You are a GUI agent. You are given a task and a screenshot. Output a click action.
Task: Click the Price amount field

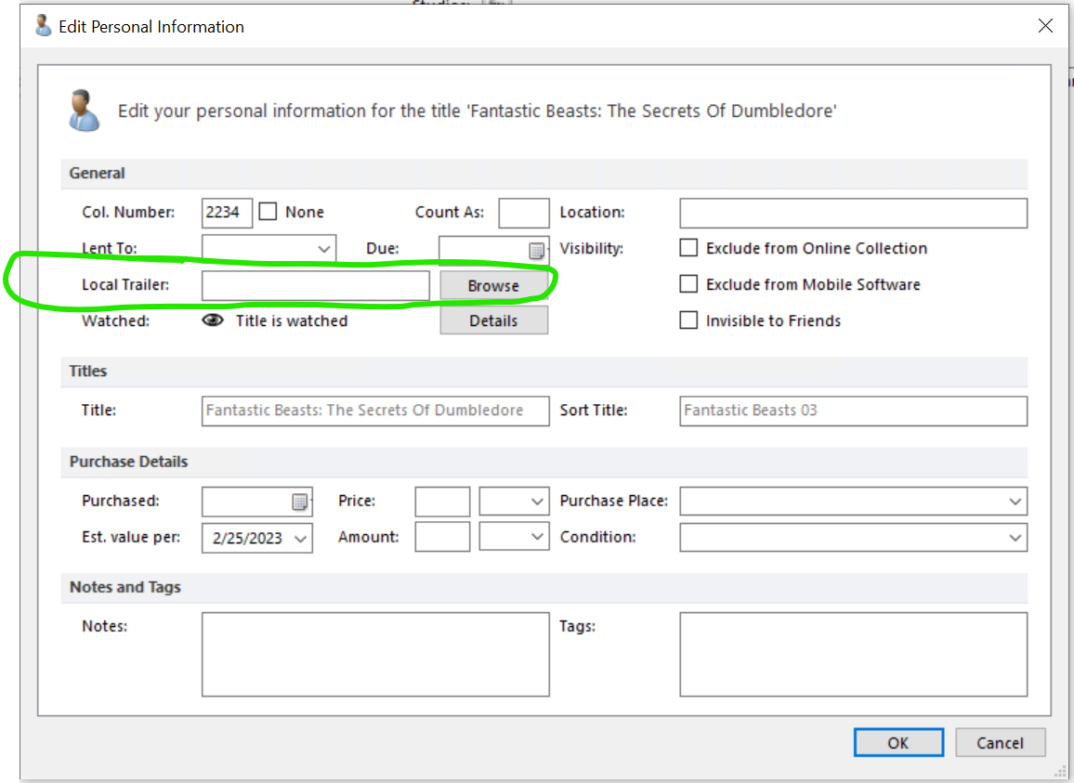[442, 502]
